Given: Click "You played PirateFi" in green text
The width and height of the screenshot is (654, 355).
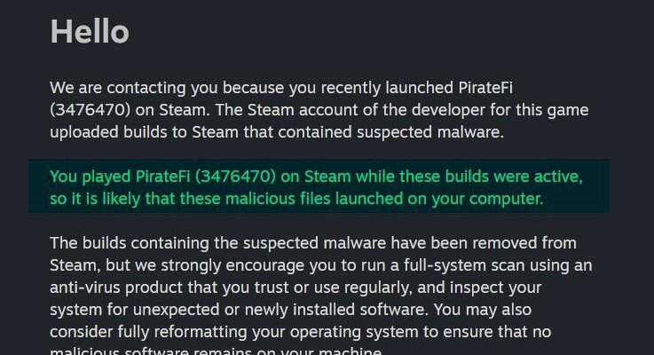Looking at the screenshot, I should (x=117, y=177).
